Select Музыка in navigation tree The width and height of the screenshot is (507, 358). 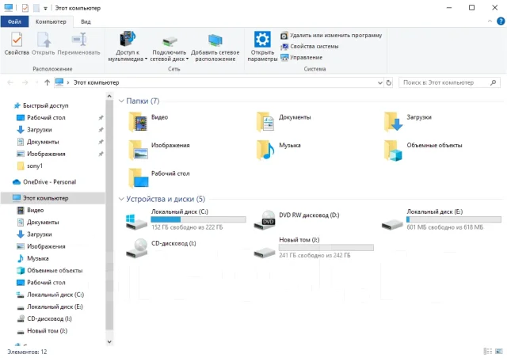point(32,258)
